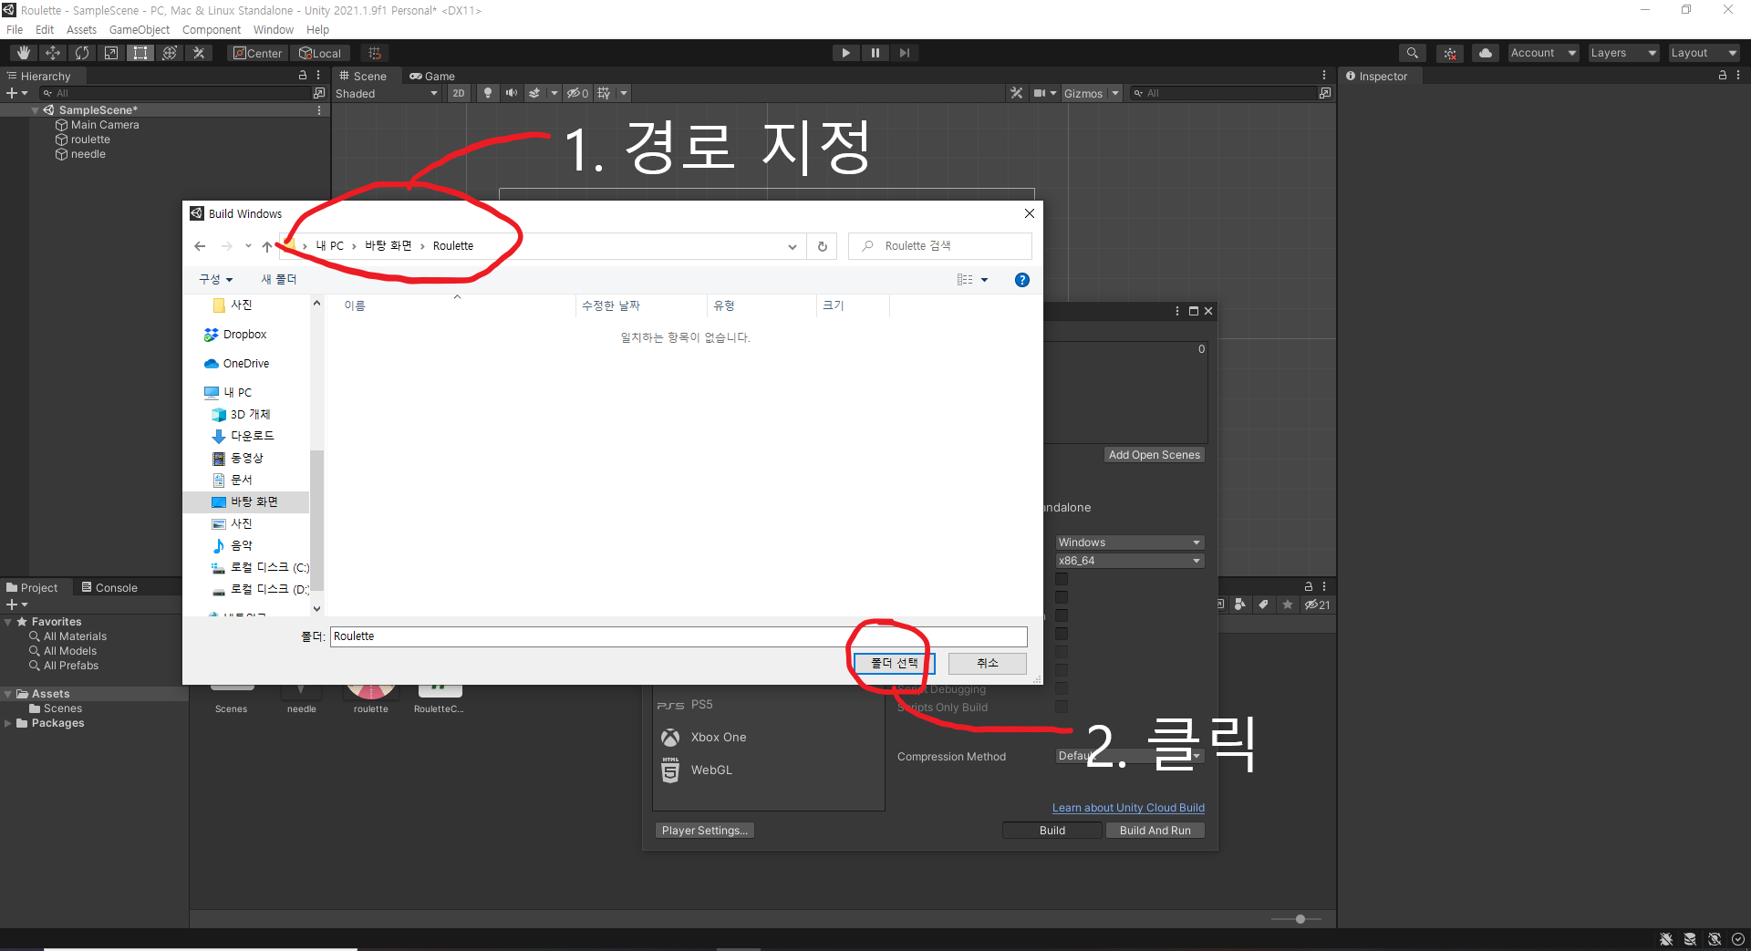Open the GameObject menu
Image resolution: width=1751 pixels, height=951 pixels.
coord(140,29)
